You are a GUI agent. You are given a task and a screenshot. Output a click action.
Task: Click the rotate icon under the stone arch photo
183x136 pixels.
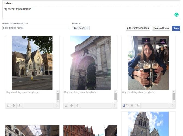pos(115,106)
